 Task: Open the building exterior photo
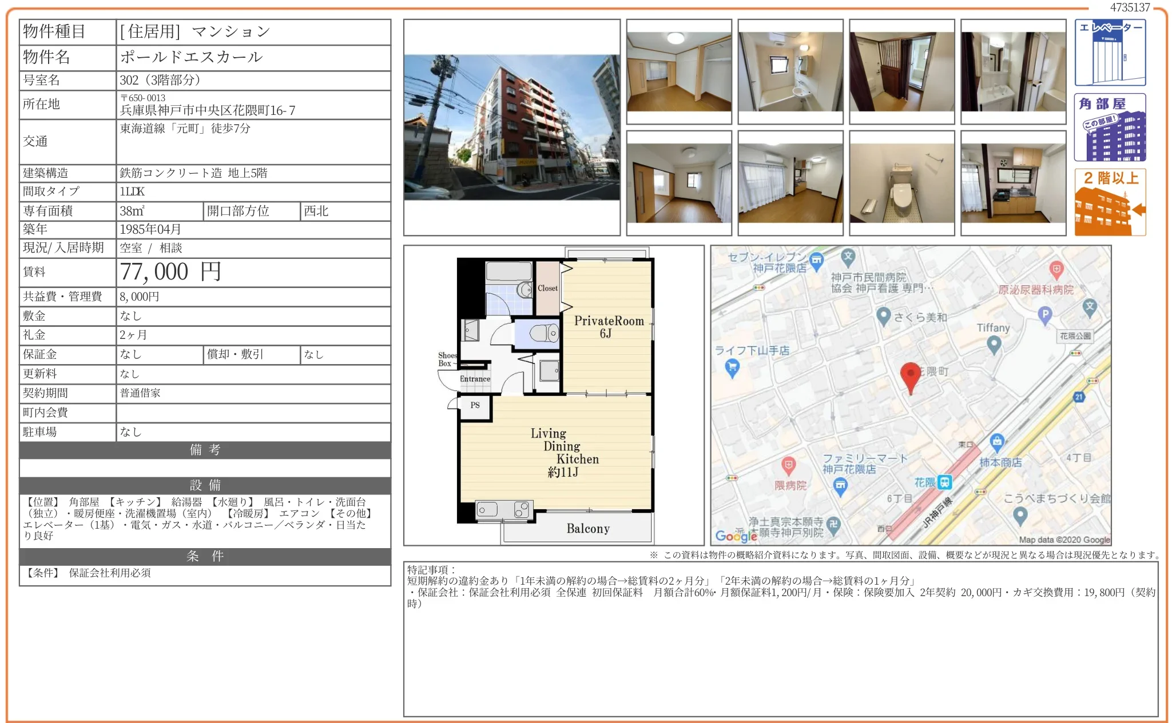coord(511,127)
